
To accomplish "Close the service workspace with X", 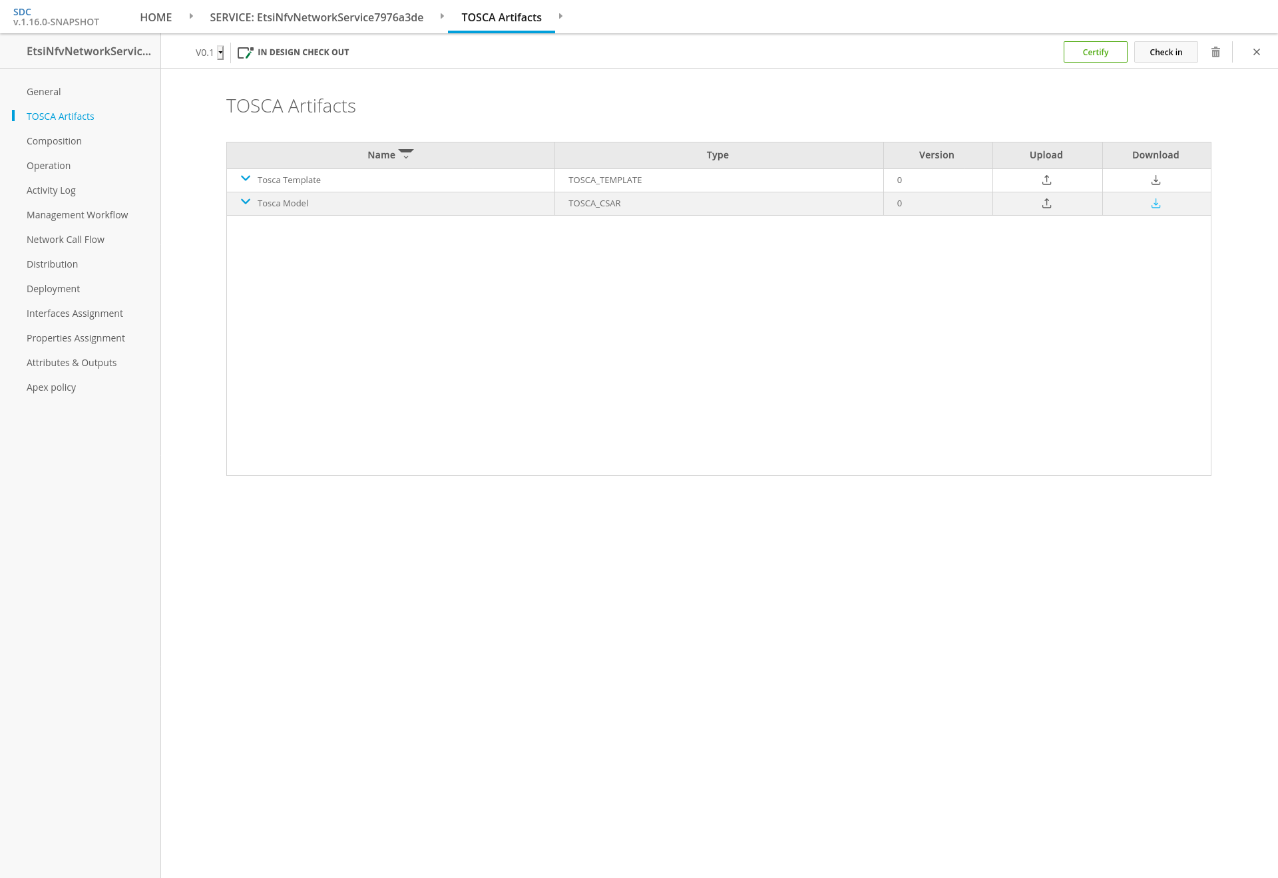I will click(1256, 52).
